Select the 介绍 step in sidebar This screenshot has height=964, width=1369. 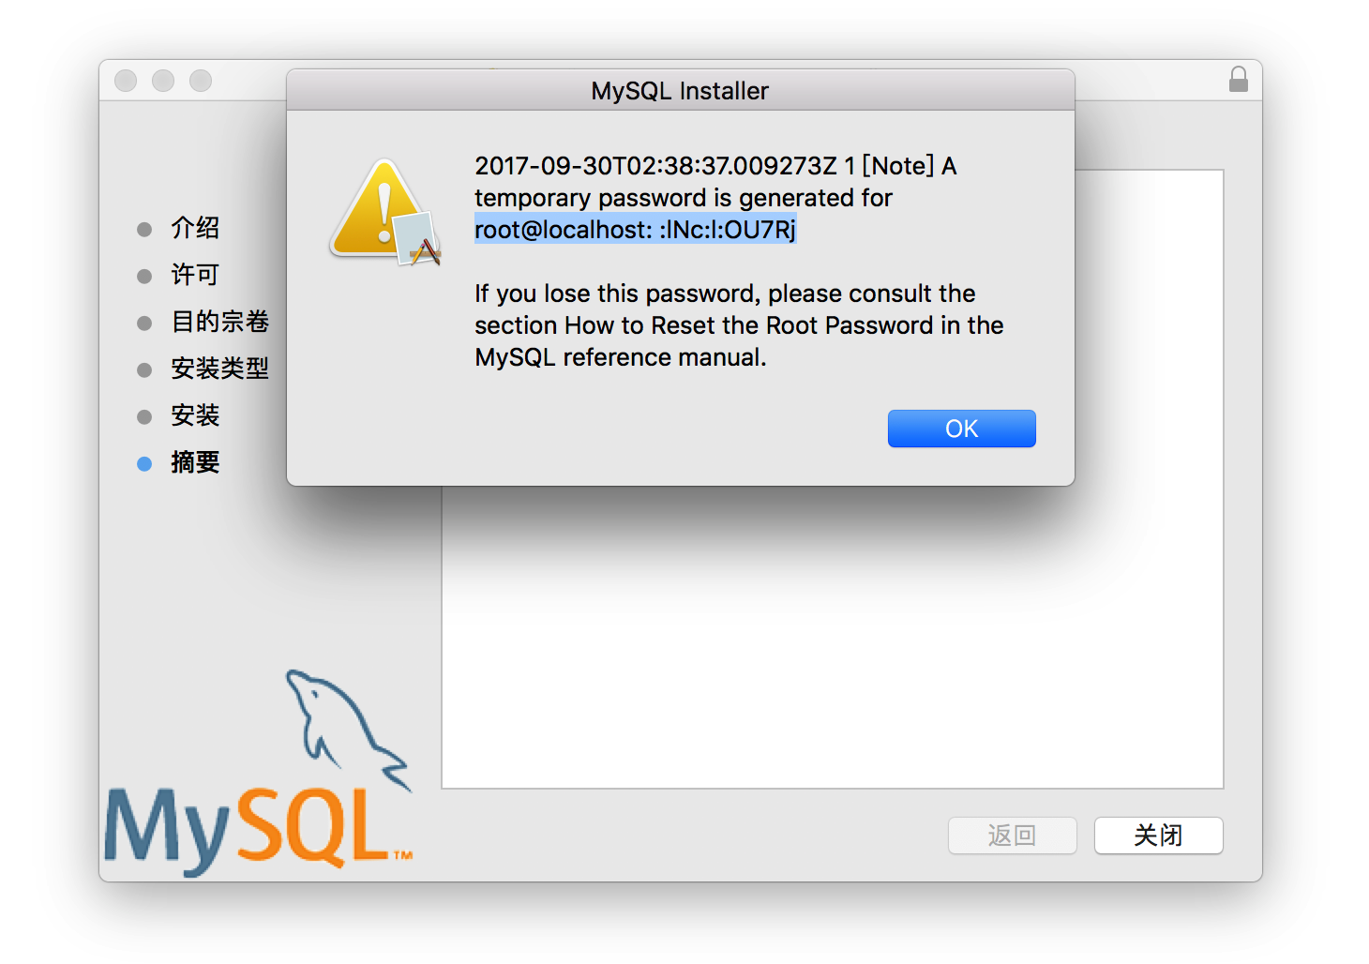pos(195,228)
